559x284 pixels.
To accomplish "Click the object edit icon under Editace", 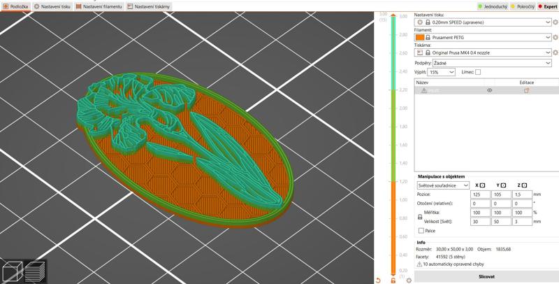I will [526, 91].
